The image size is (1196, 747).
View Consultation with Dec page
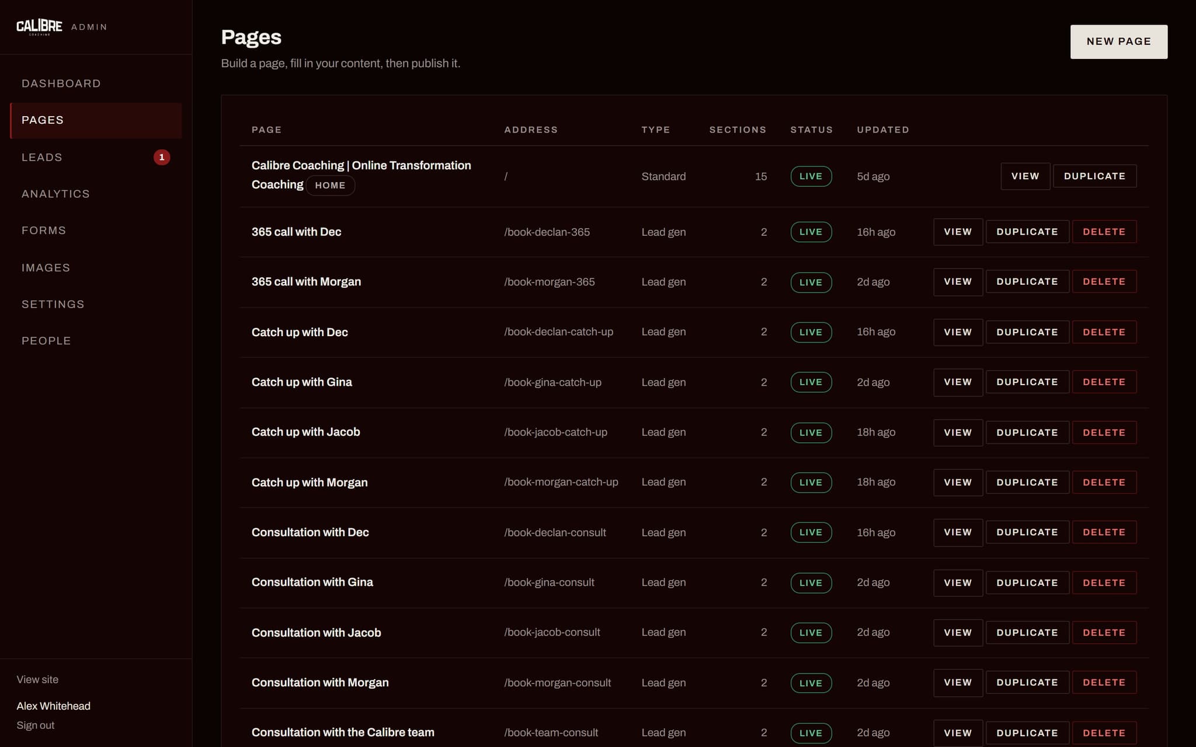click(958, 532)
